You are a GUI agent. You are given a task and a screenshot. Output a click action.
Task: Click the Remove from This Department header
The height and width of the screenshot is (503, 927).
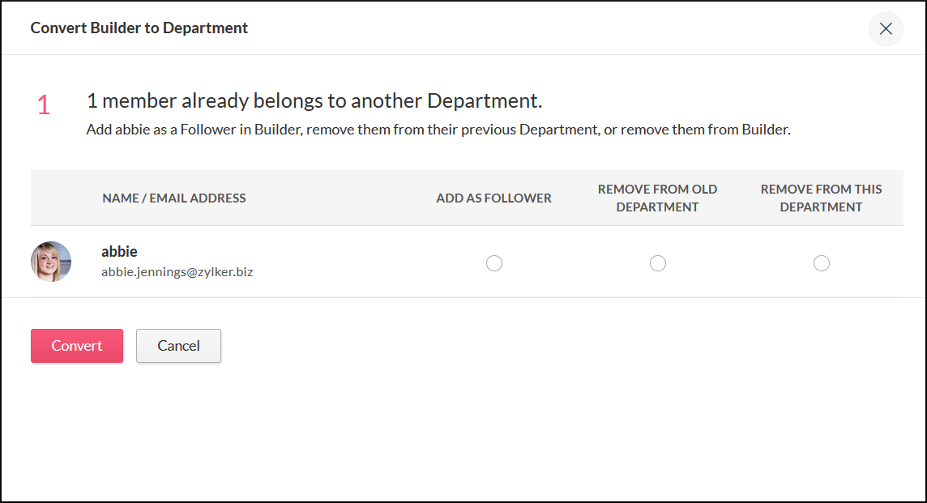(821, 198)
